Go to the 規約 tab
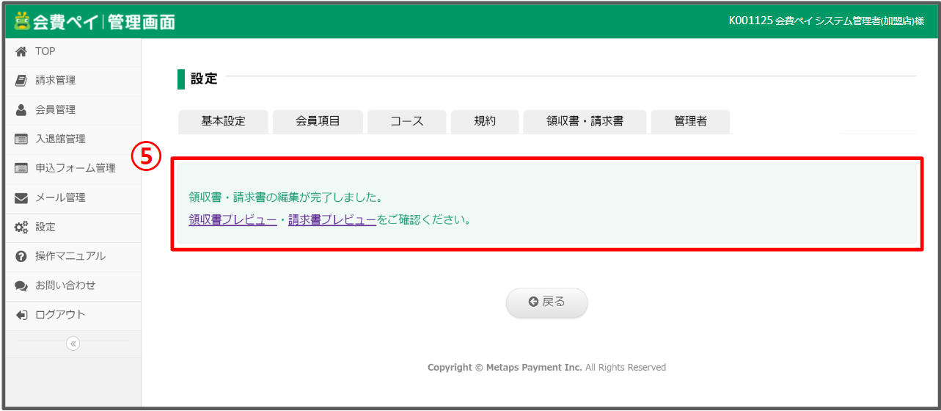 (485, 122)
